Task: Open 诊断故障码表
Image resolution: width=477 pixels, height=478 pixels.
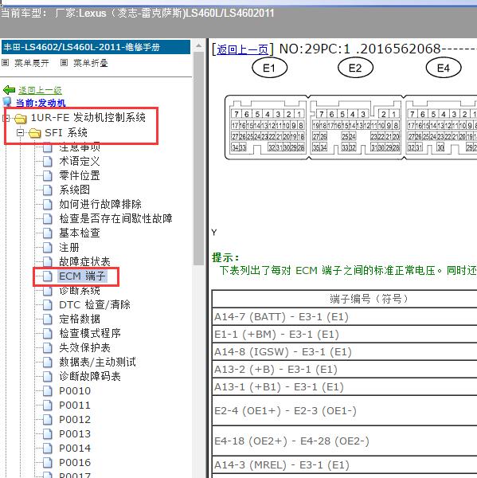Action: [x=90, y=377]
